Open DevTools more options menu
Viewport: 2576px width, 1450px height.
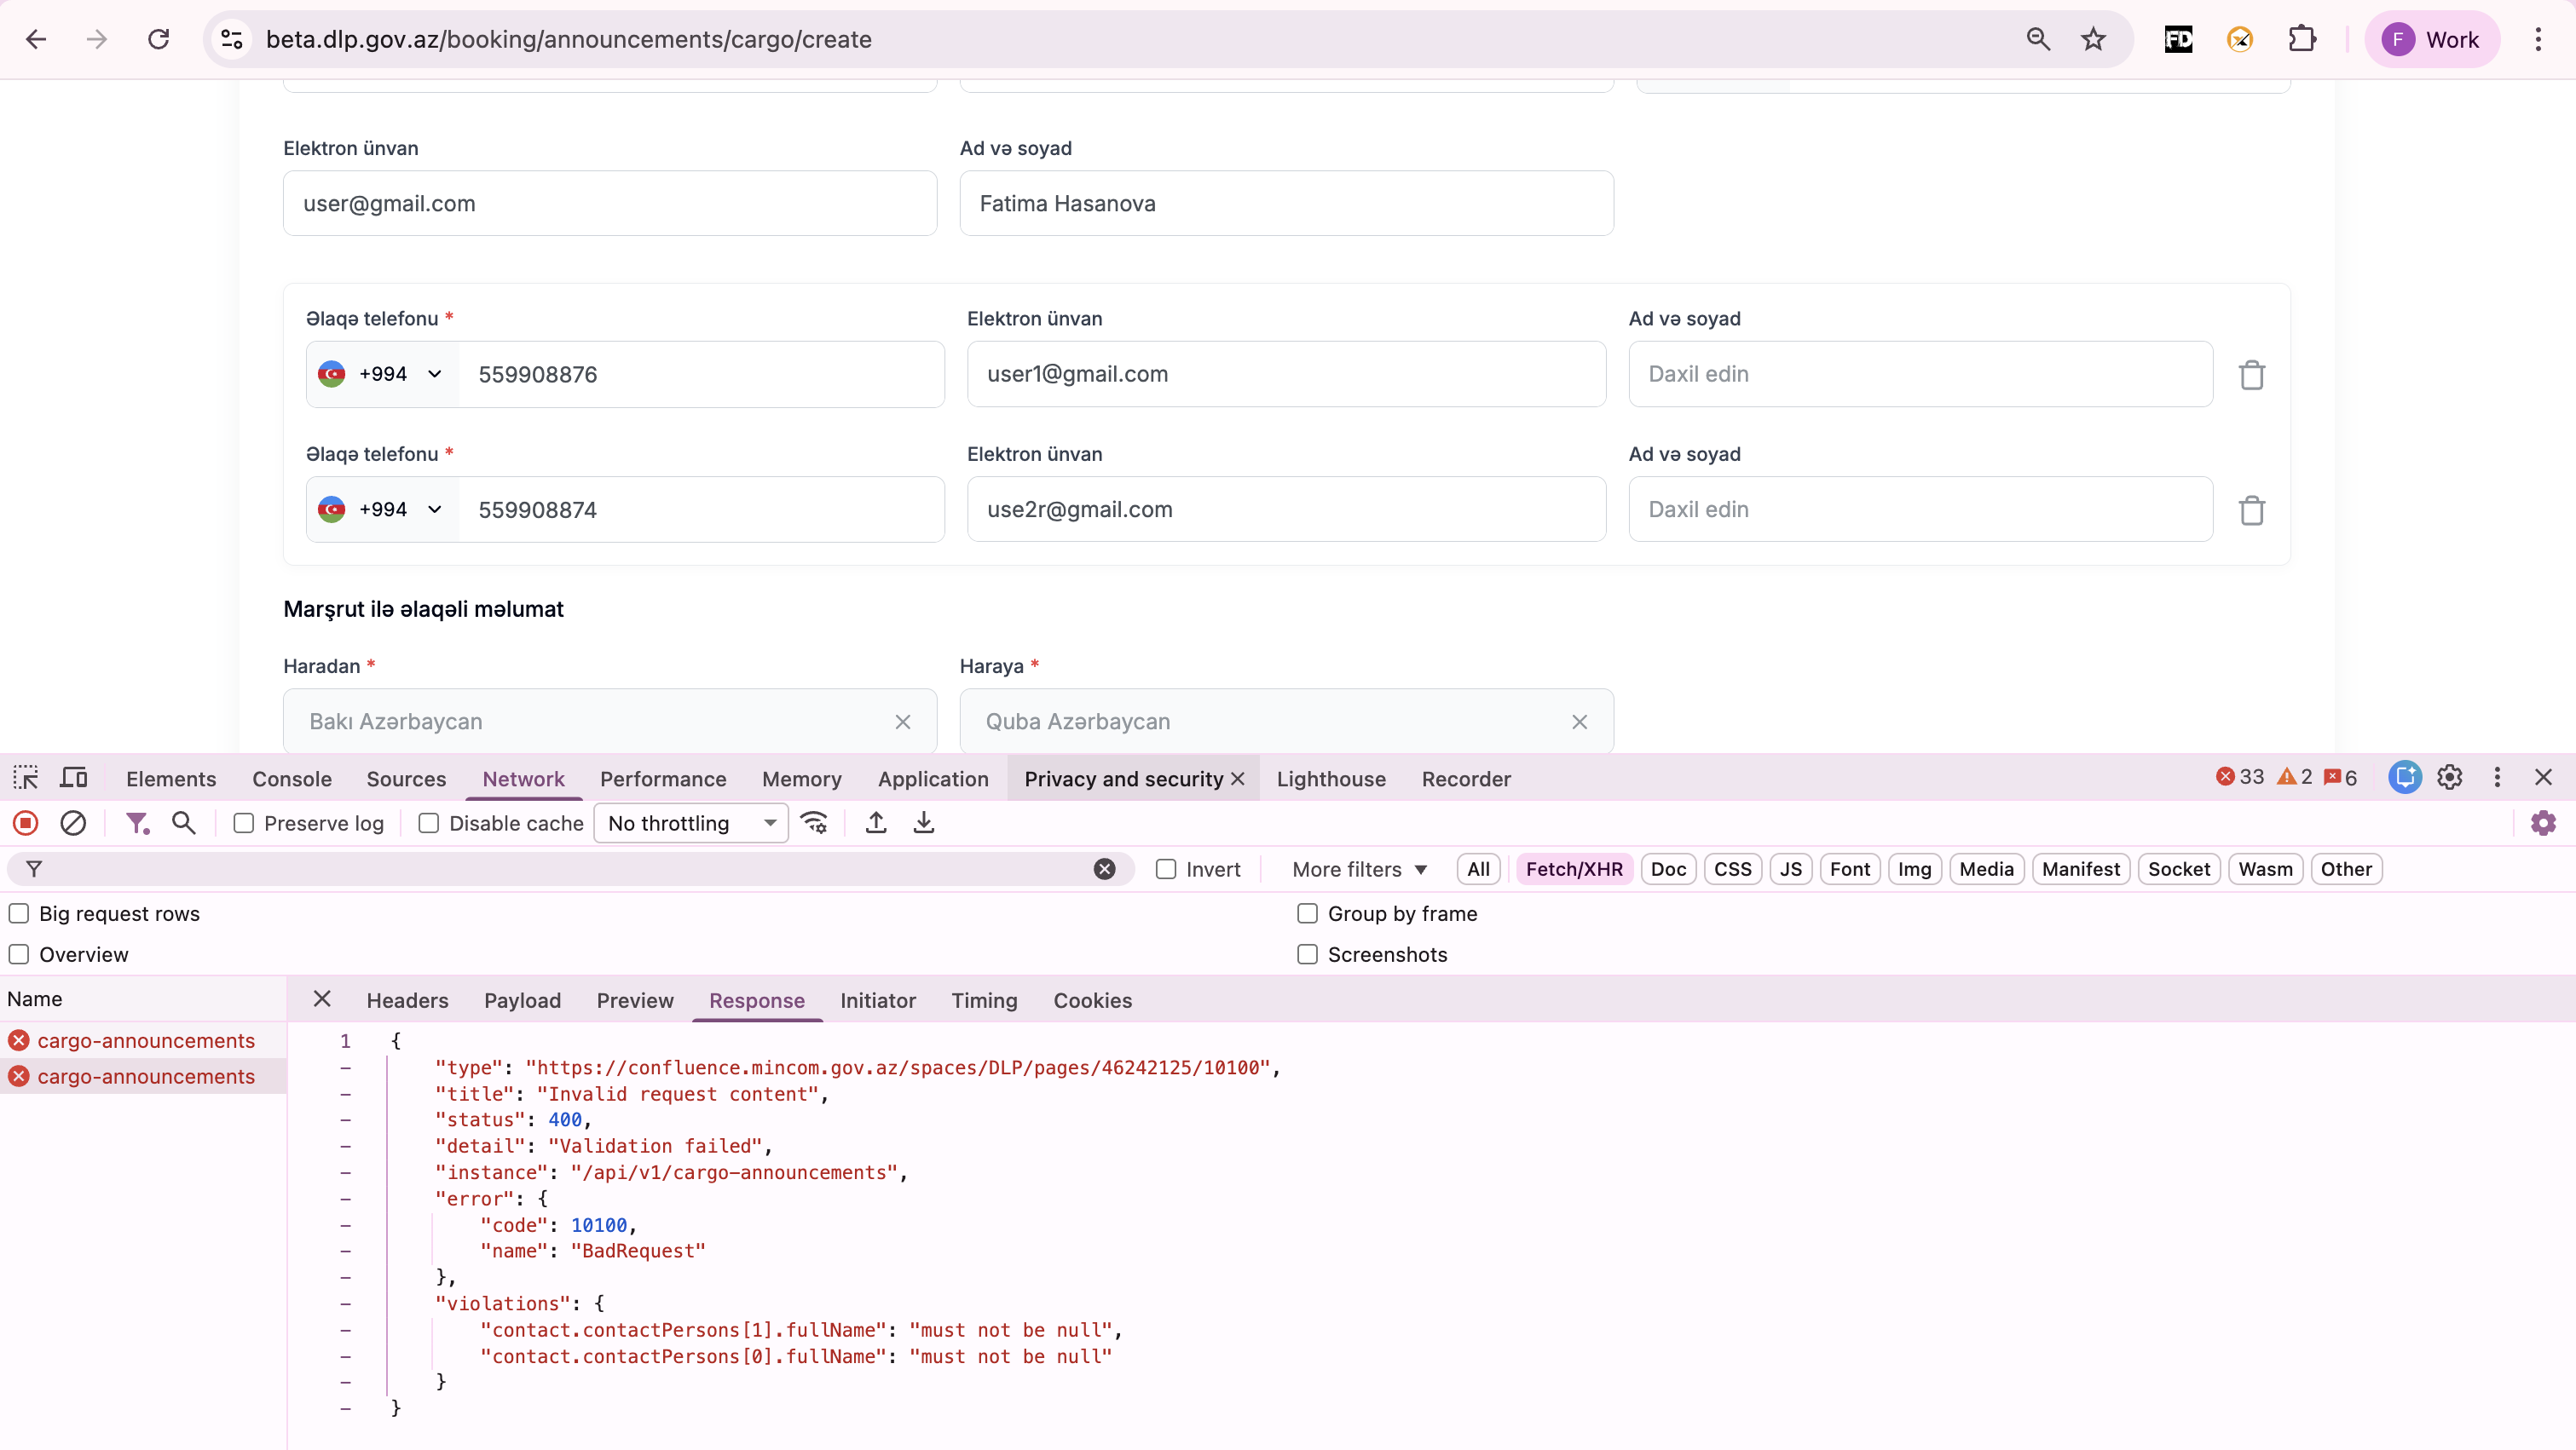pos(2497,778)
